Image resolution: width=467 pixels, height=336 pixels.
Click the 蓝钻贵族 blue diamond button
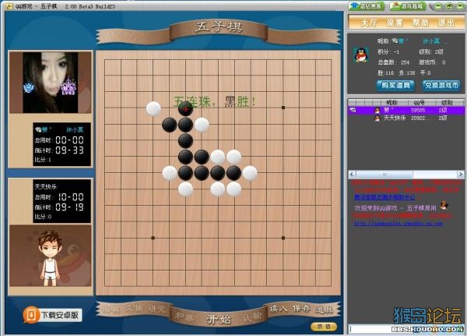[x=367, y=6]
